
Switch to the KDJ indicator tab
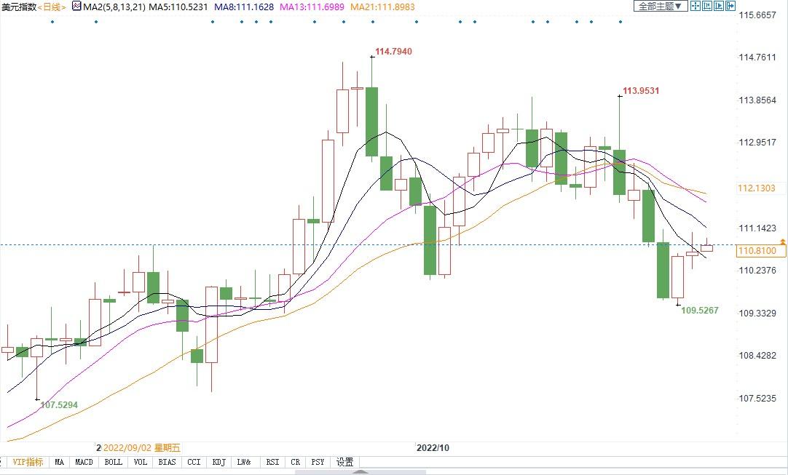(218, 462)
